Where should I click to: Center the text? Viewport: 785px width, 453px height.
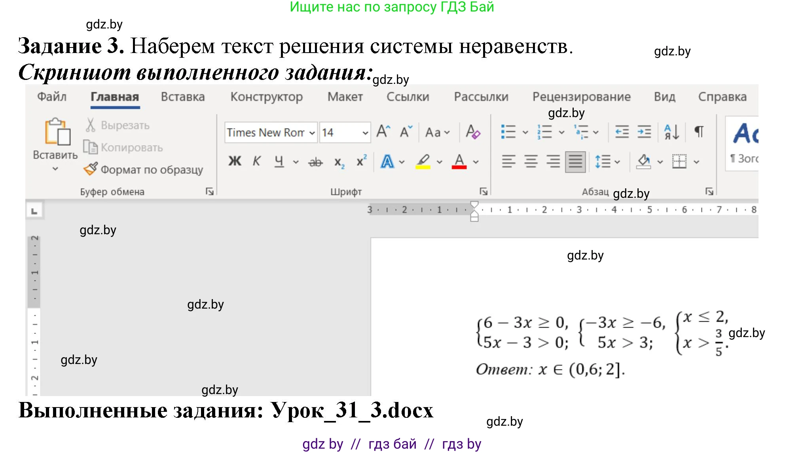coord(531,161)
